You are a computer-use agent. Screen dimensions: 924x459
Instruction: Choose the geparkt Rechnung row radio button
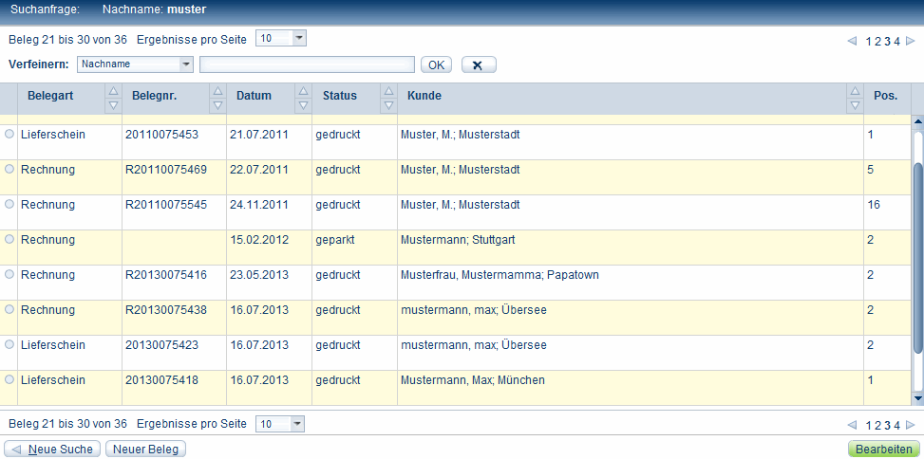click(x=9, y=239)
